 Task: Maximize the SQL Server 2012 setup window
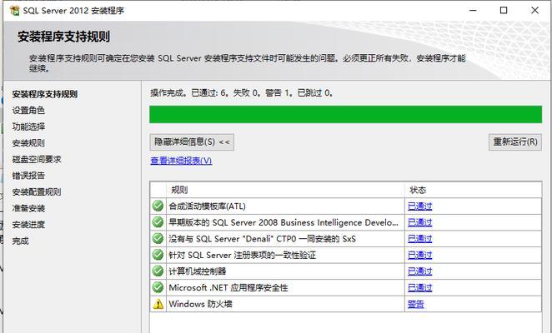point(504,11)
